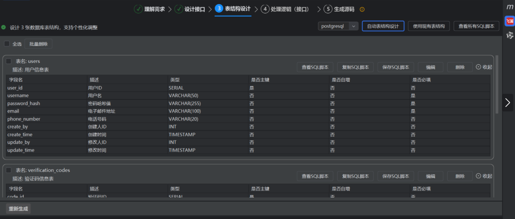Open the sidebar icon below the red plugin icon
Screen dimensions: 515x219
click(x=510, y=36)
